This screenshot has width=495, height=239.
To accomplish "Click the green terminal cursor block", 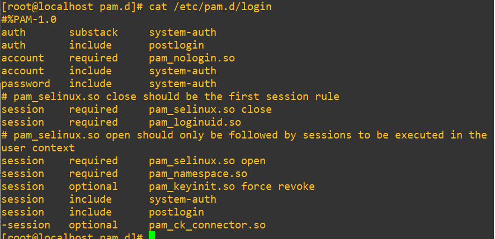I will pyautogui.click(x=152, y=236).
